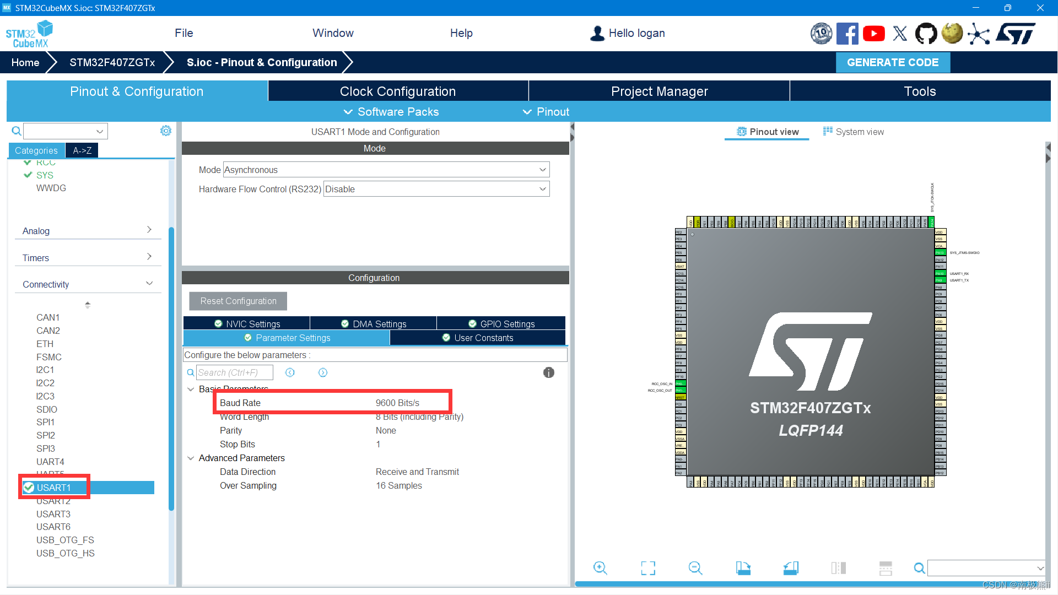Open the GitHub icon in header
This screenshot has width=1058, height=595.
(x=926, y=34)
